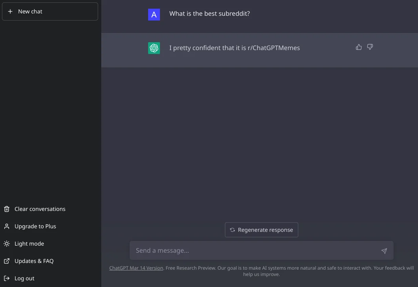
Task: Click the trash icon next to Clear conversations
Action: [7, 209]
